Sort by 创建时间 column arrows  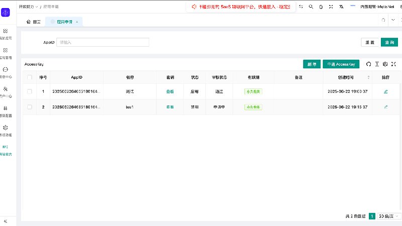tap(369, 77)
